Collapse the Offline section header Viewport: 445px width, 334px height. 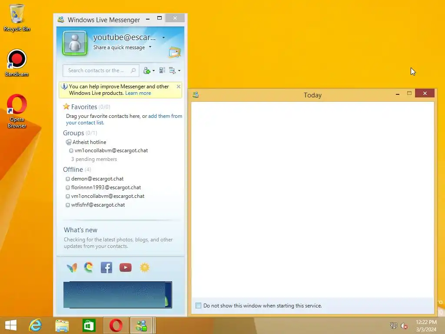[73, 170]
